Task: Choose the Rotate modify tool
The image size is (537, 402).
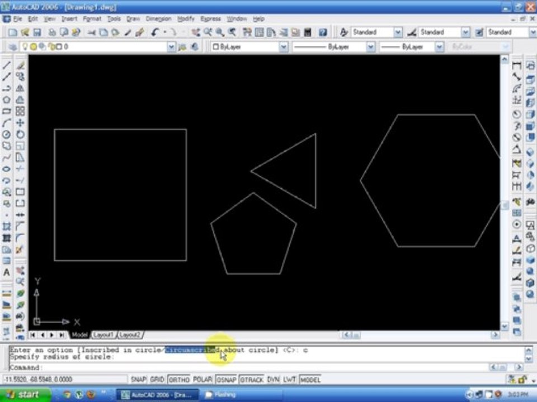Action: (x=20, y=135)
